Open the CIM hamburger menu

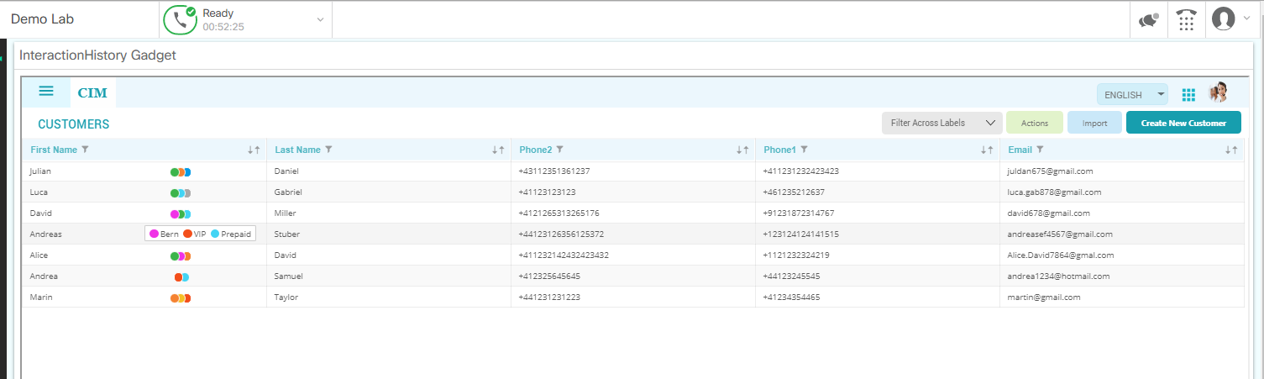(46, 92)
